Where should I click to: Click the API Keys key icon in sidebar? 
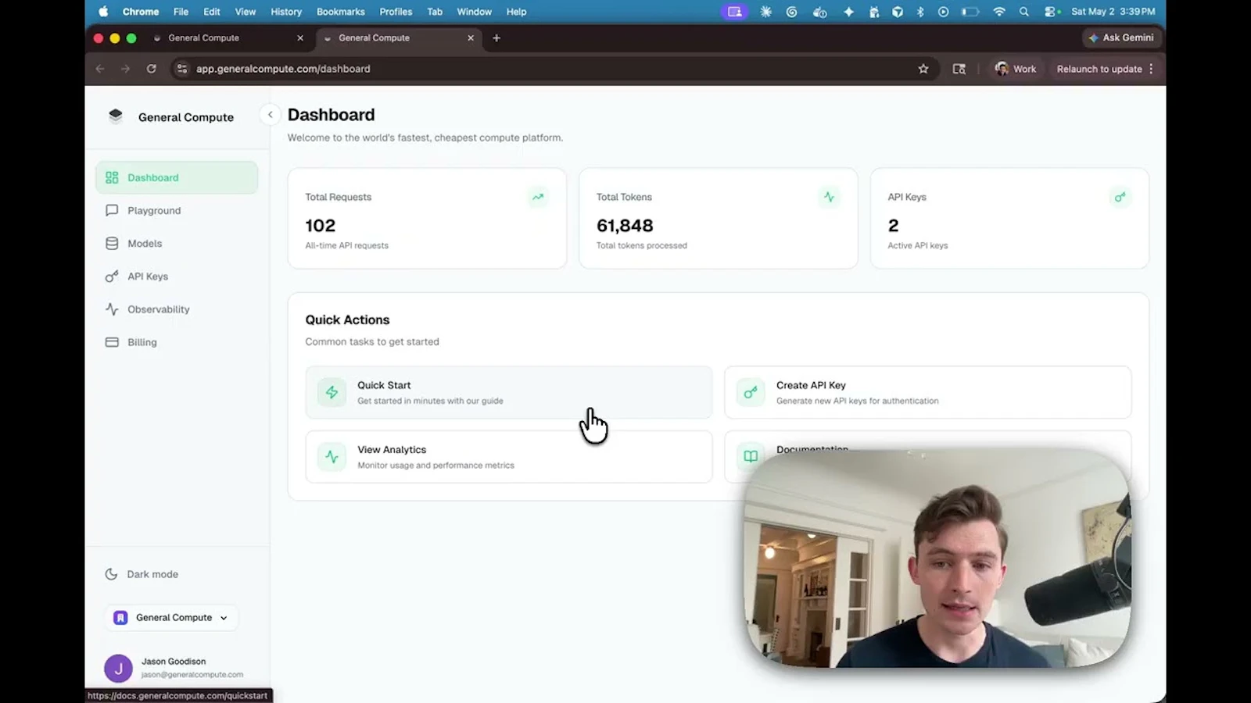click(x=112, y=277)
